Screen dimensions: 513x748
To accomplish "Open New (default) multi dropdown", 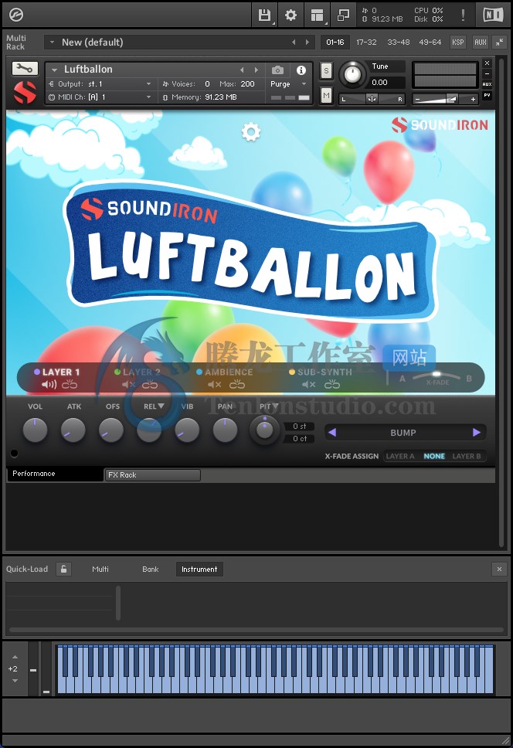I will coord(52,42).
